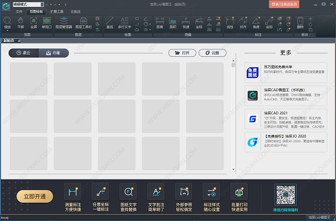336x221 pixels.
Task: Open the 百万图纸免费共享 card
Action: pos(286,72)
